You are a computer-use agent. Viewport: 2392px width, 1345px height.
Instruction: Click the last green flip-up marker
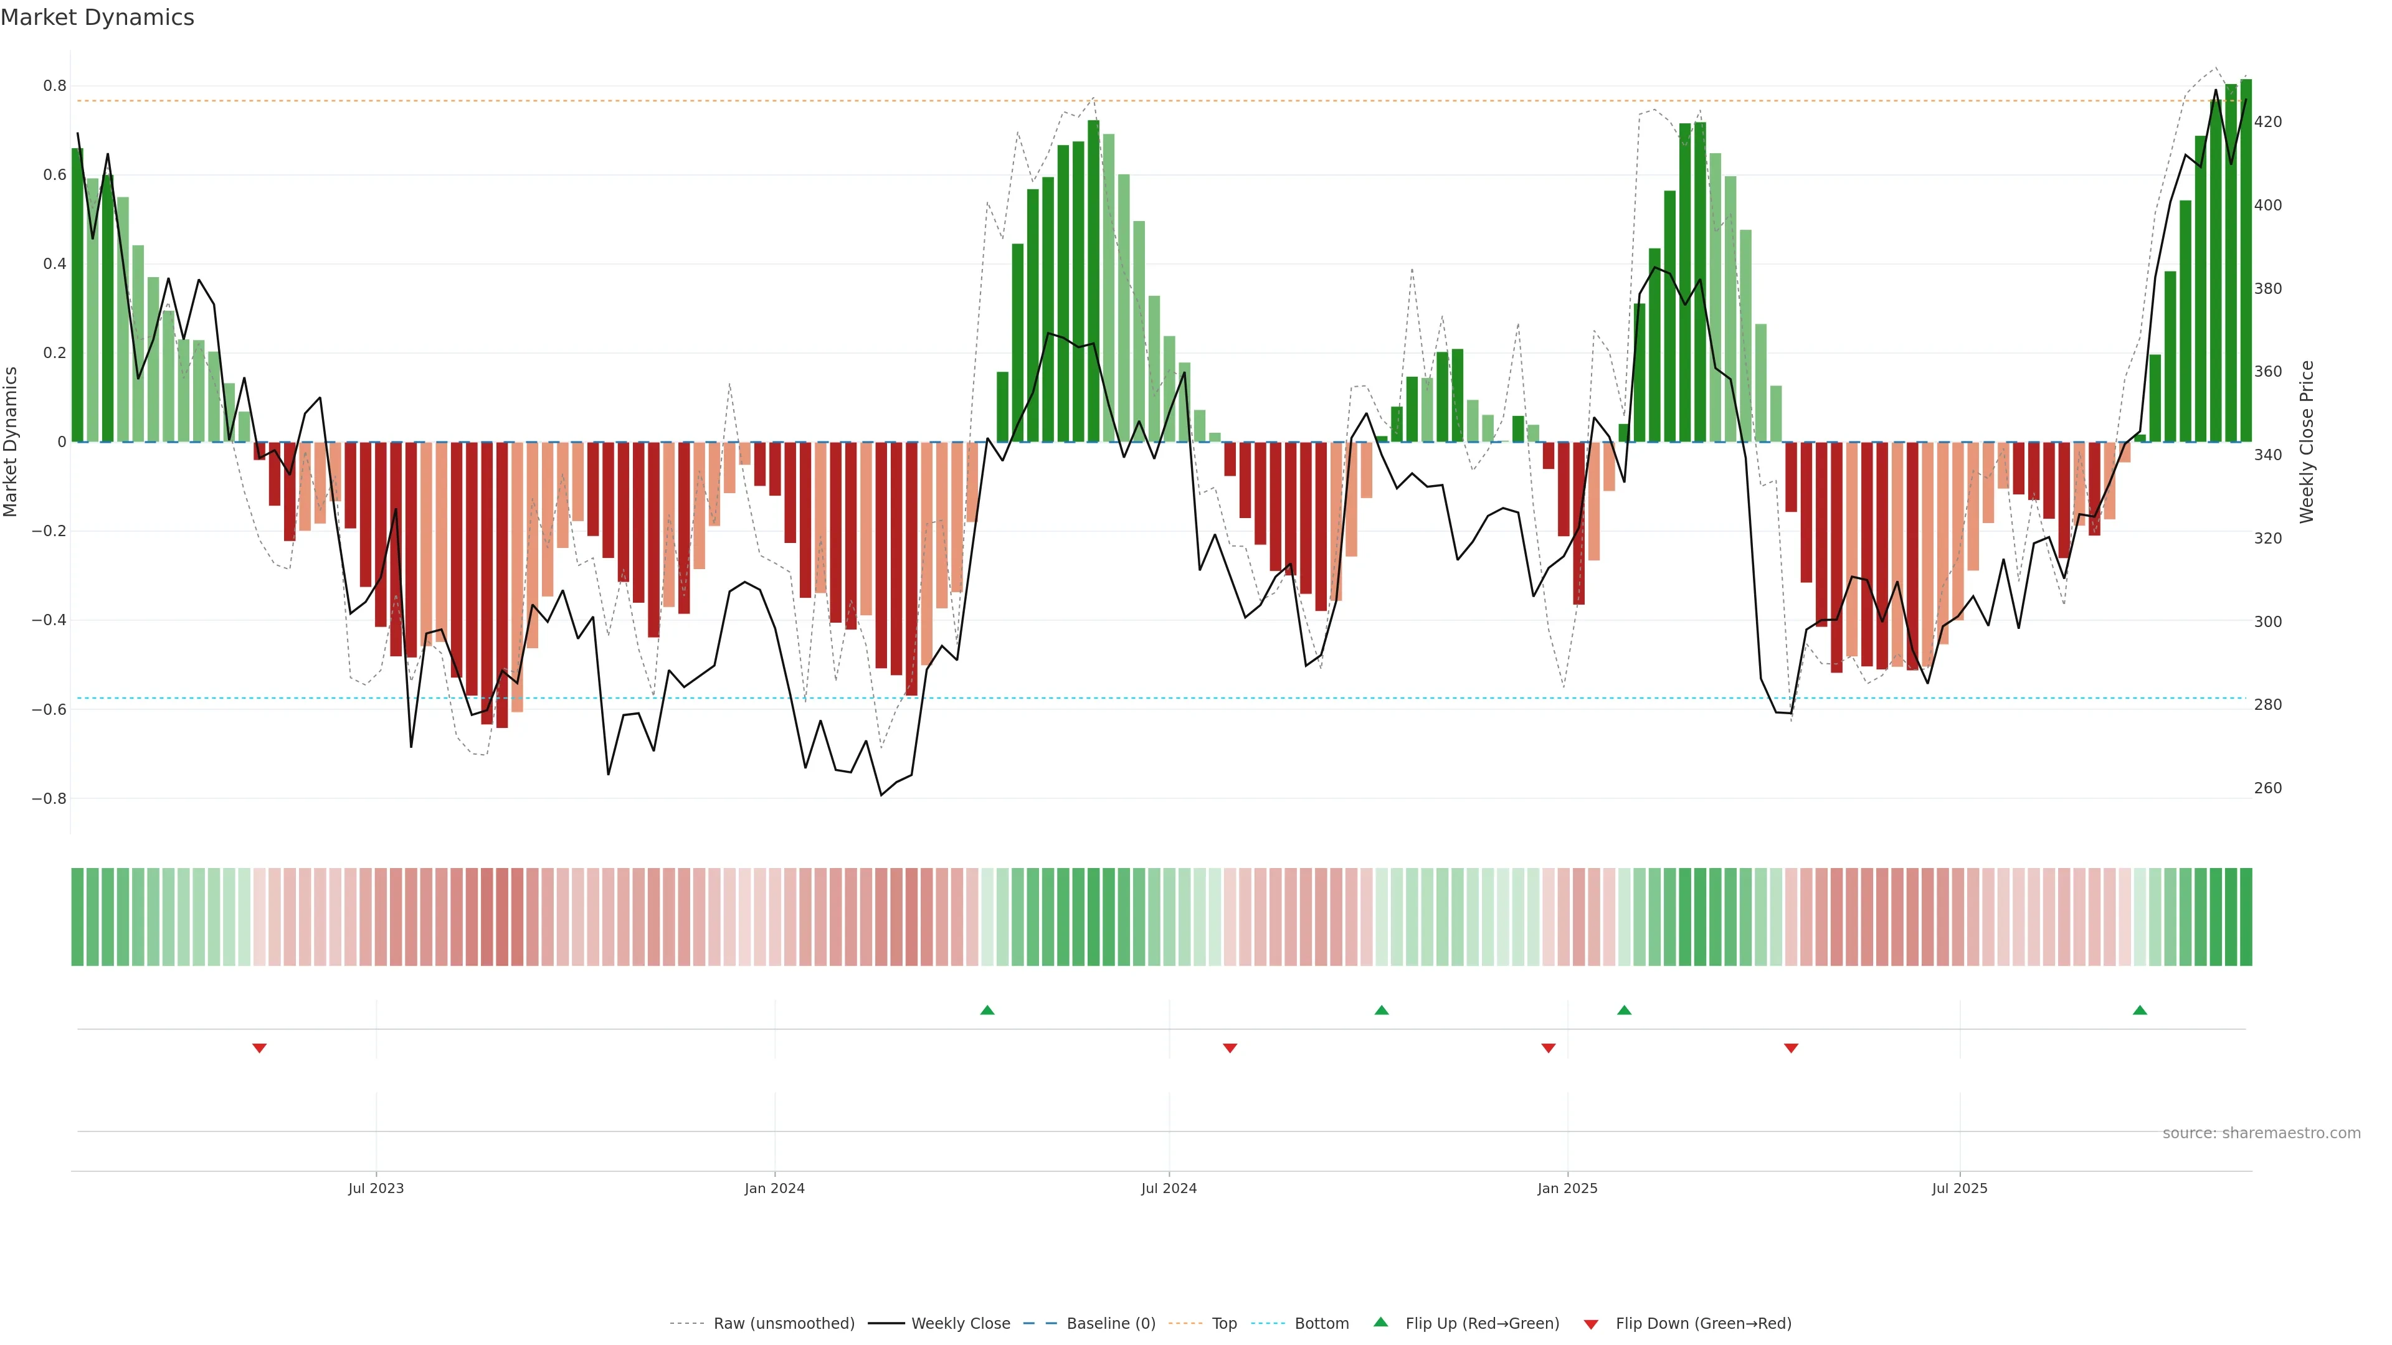pos(2140,1010)
